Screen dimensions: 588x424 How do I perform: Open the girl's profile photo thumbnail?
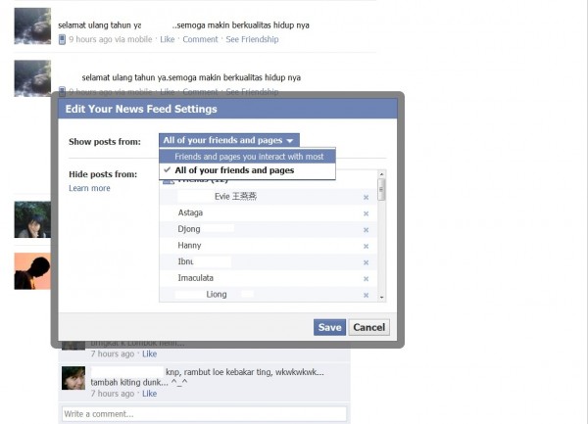pos(32,219)
